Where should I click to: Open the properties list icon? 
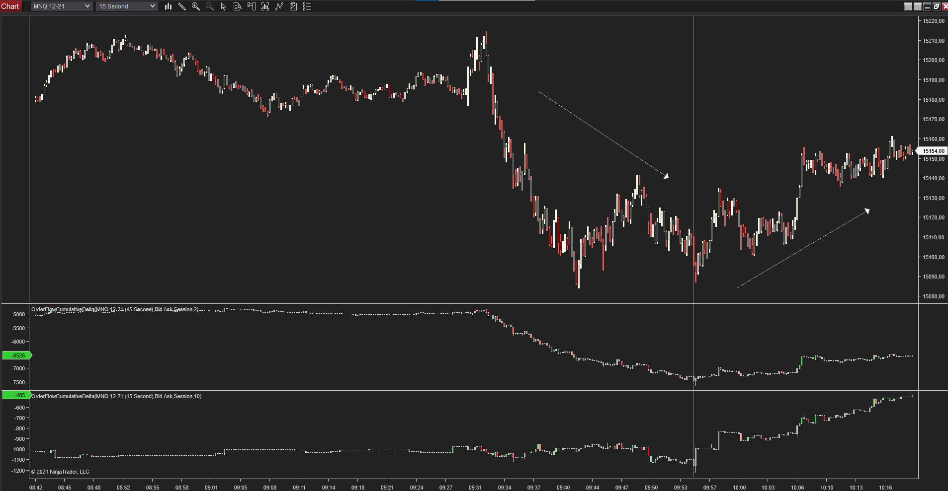click(x=307, y=6)
